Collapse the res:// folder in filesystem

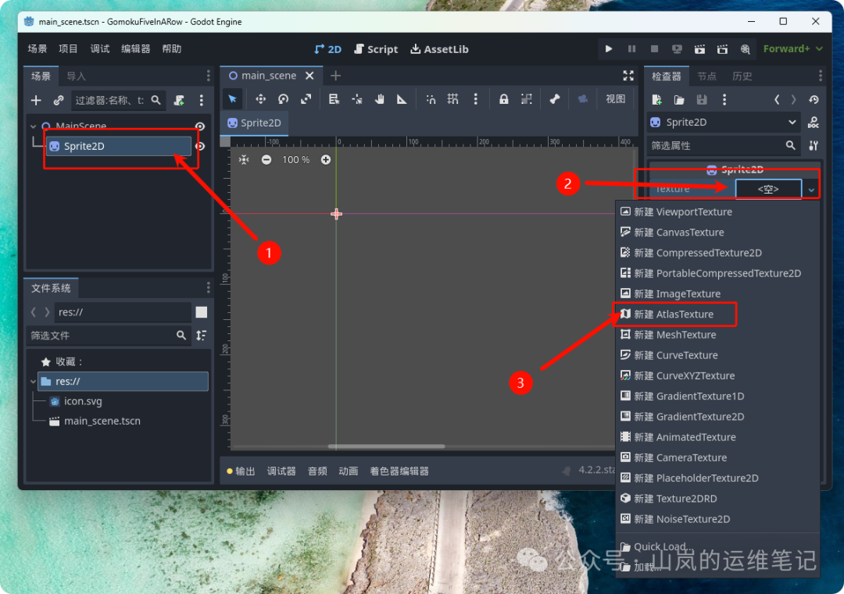(x=34, y=382)
